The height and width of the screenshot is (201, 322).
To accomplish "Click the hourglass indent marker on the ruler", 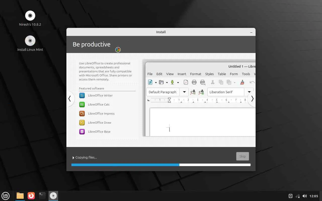I will tap(169, 100).
